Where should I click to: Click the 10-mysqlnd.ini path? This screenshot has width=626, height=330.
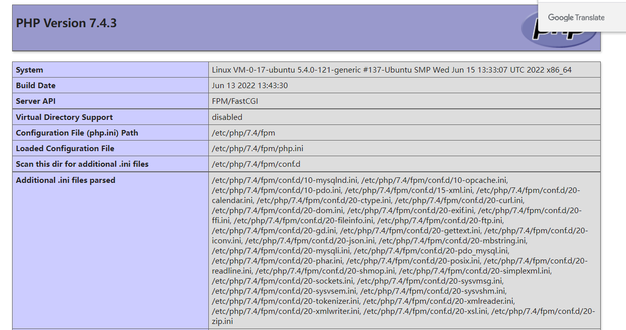coord(284,180)
